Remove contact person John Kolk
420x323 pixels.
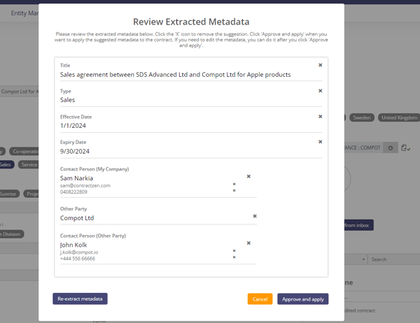[x=248, y=243]
